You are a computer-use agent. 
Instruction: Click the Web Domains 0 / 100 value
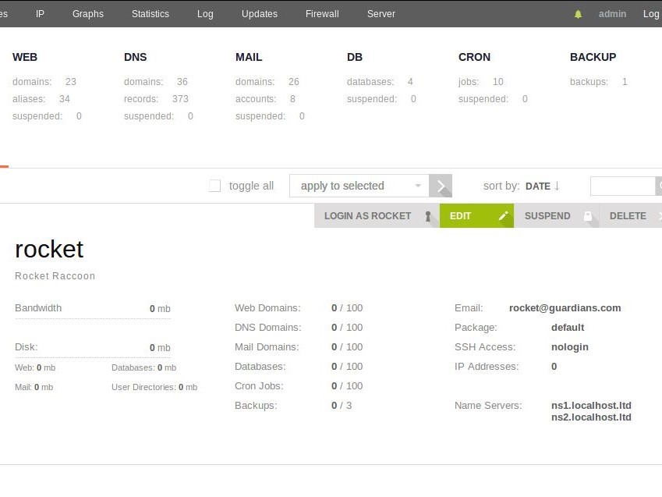347,308
